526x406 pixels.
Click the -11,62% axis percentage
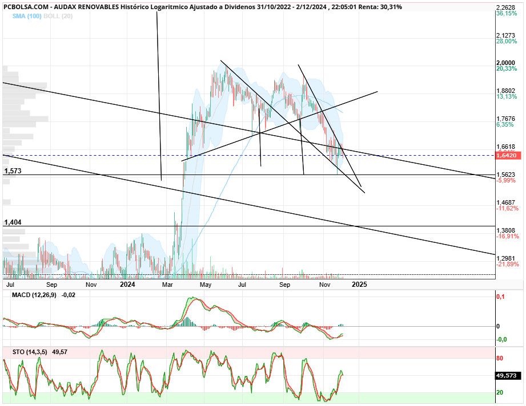[x=507, y=208]
